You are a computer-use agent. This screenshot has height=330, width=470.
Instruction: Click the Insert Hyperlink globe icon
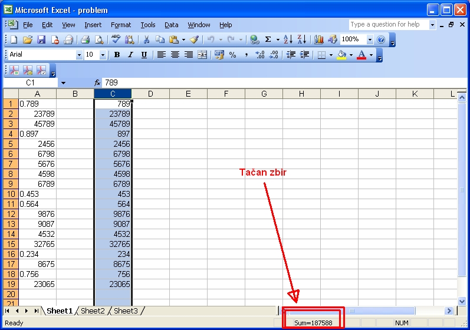(x=255, y=39)
